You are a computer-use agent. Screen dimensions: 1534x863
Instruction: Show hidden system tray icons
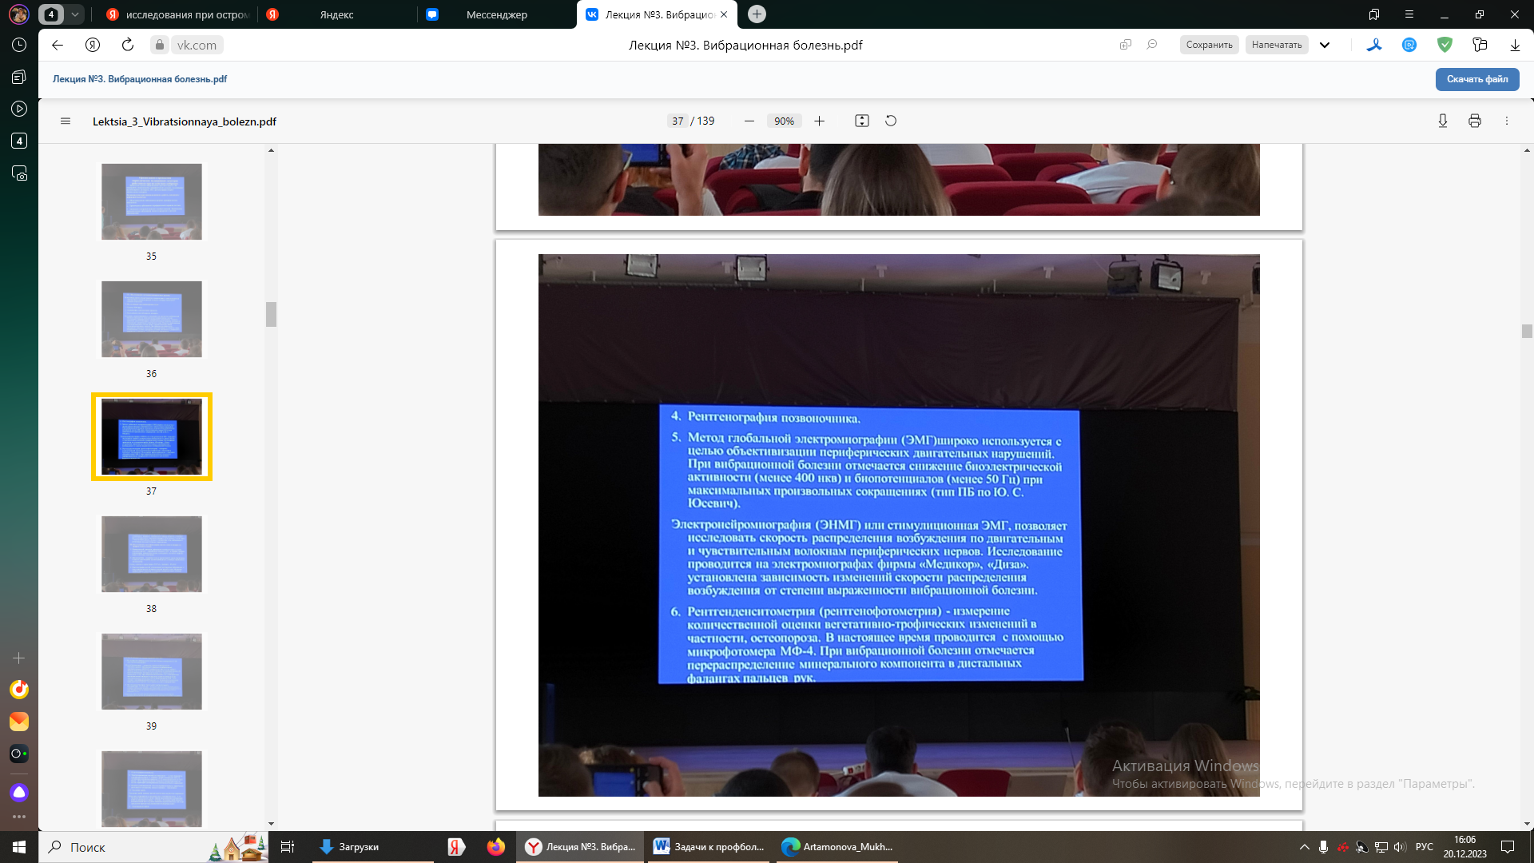click(x=1304, y=847)
